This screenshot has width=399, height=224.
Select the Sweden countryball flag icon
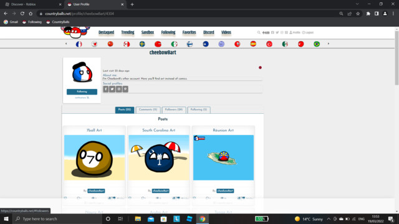142,44
